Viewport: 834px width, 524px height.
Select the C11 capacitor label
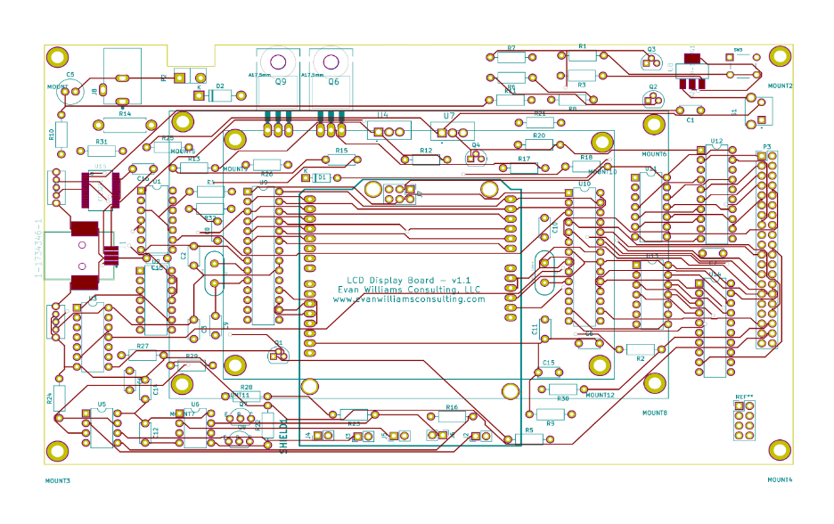[536, 330]
